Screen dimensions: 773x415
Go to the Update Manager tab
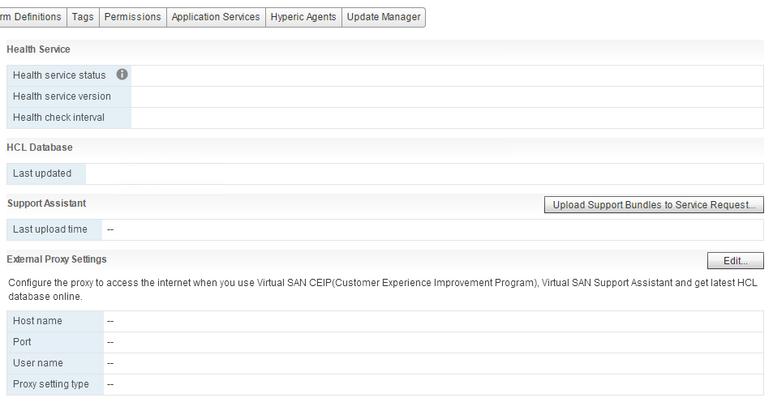point(384,17)
